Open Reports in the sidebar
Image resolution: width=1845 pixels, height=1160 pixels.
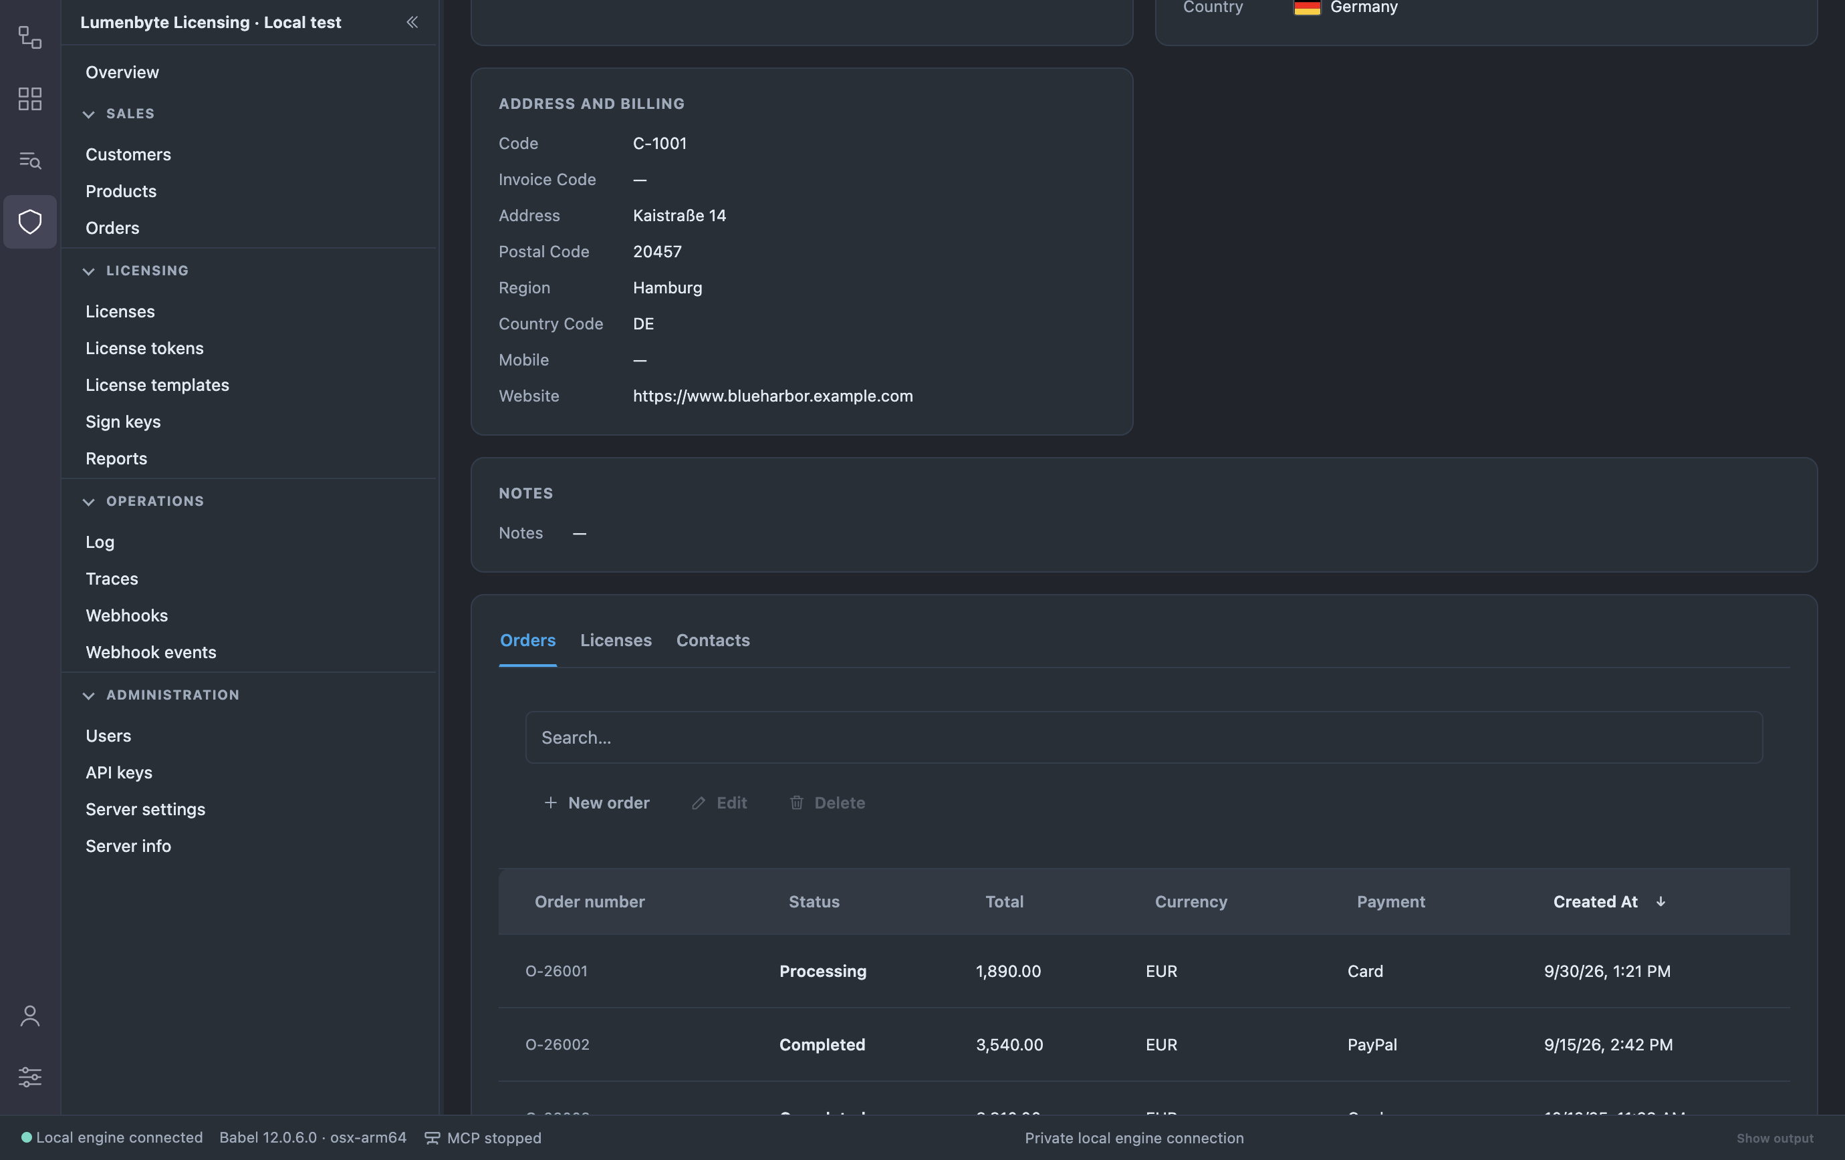point(116,458)
